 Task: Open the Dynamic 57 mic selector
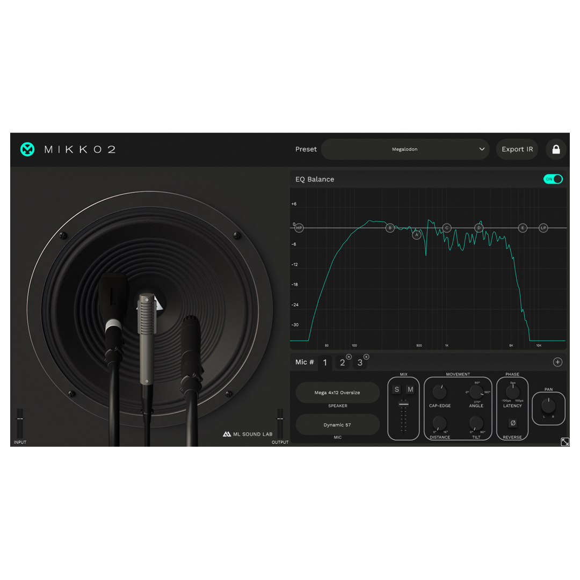[x=337, y=425]
